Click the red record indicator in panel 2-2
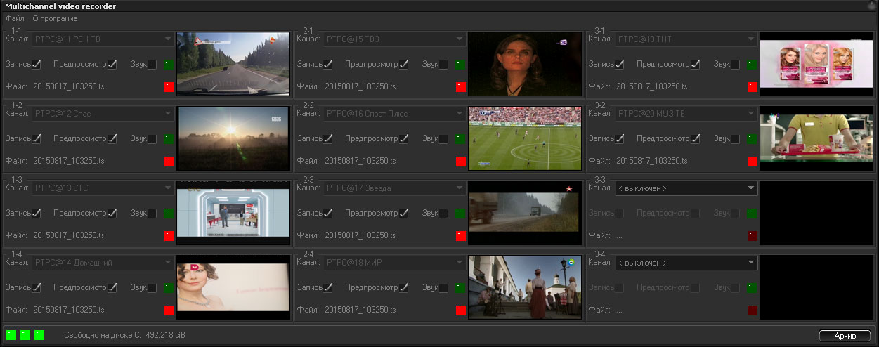This screenshot has height=347, width=879. click(461, 162)
